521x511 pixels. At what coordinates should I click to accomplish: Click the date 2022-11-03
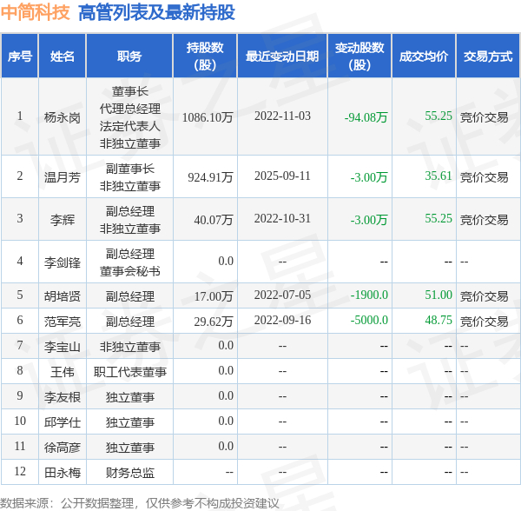282,116
